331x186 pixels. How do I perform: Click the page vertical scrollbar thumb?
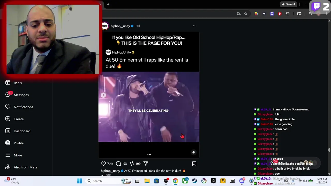pos(329,150)
